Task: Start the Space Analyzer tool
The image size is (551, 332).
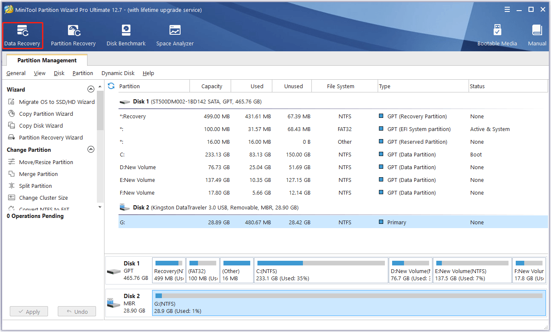Action: click(175, 36)
